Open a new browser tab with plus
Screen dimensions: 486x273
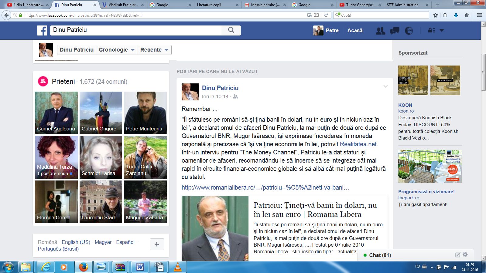pos(437,5)
